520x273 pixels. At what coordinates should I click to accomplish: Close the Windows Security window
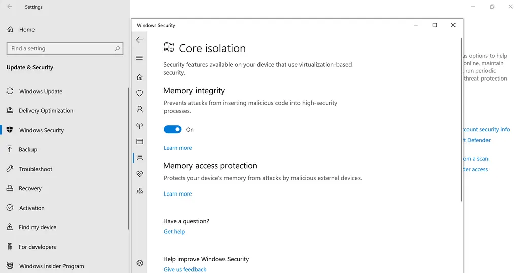point(453,25)
